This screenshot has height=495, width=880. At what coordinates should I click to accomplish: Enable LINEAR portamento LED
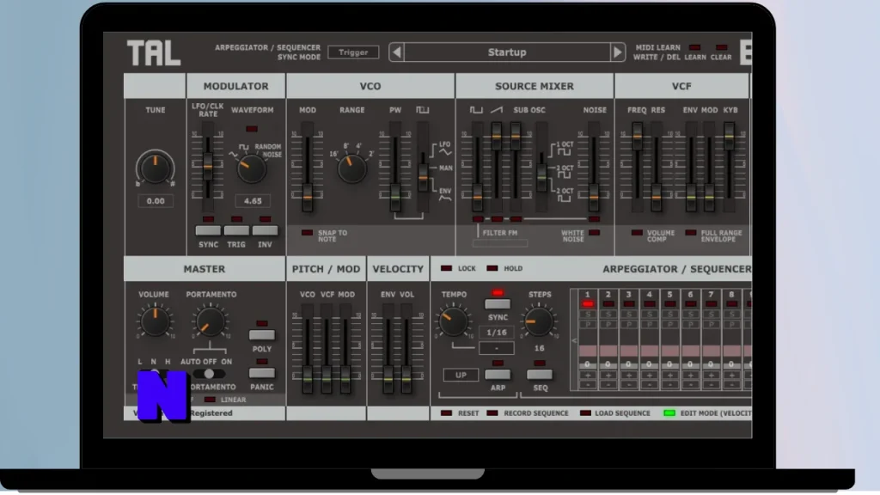click(210, 400)
